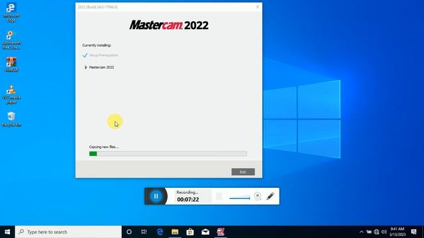Image resolution: width=424 pixels, height=238 pixels.
Task: Open the notification center
Action: [413, 232]
